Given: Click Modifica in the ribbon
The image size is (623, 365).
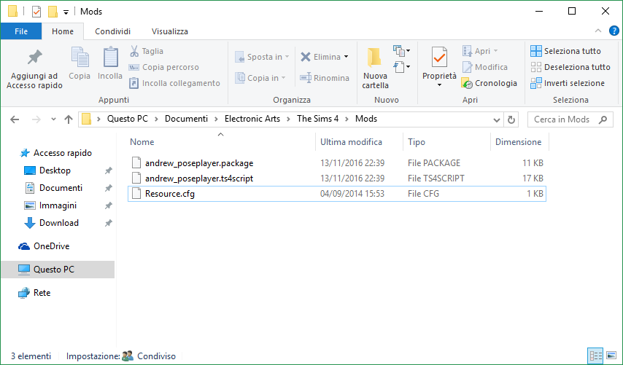Looking at the screenshot, I should point(484,67).
